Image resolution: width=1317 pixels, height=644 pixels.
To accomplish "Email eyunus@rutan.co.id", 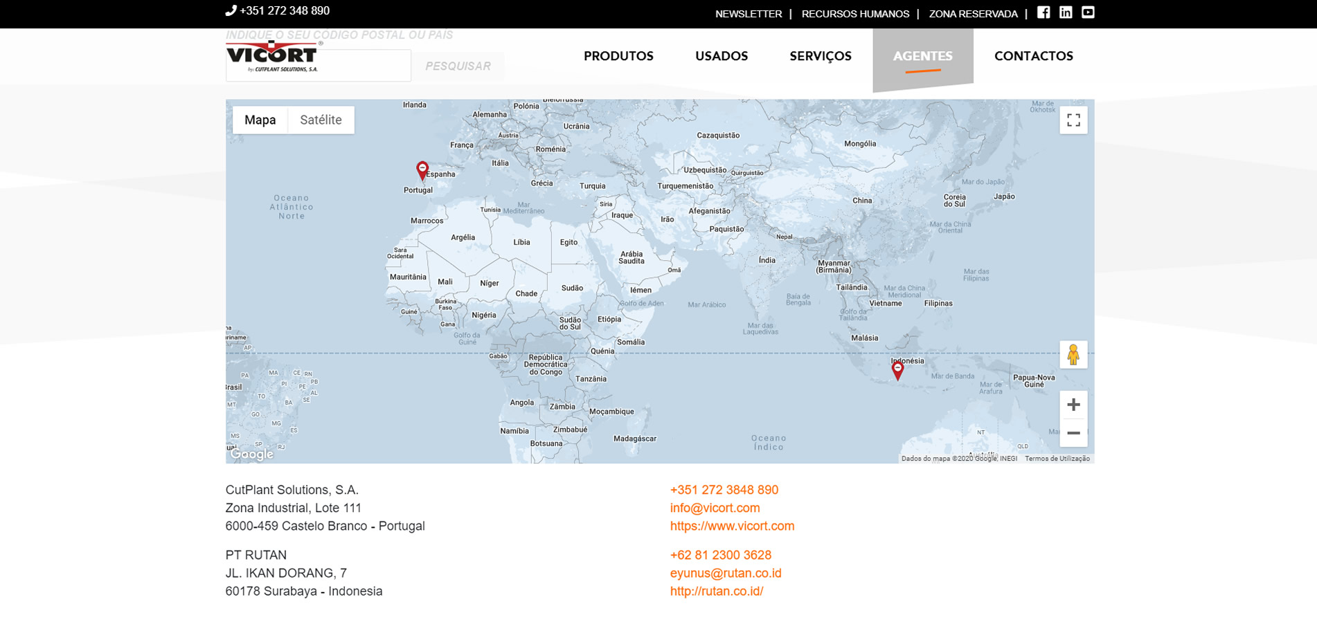I will [x=725, y=573].
